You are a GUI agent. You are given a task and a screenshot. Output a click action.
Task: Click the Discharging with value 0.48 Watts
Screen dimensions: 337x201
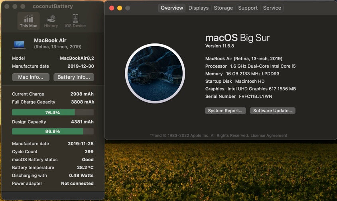tap(81, 176)
